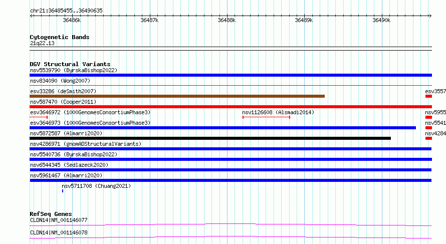Select red variant block under nsv5955 label
This screenshot has width=446, height=244.
[x=428, y=117]
